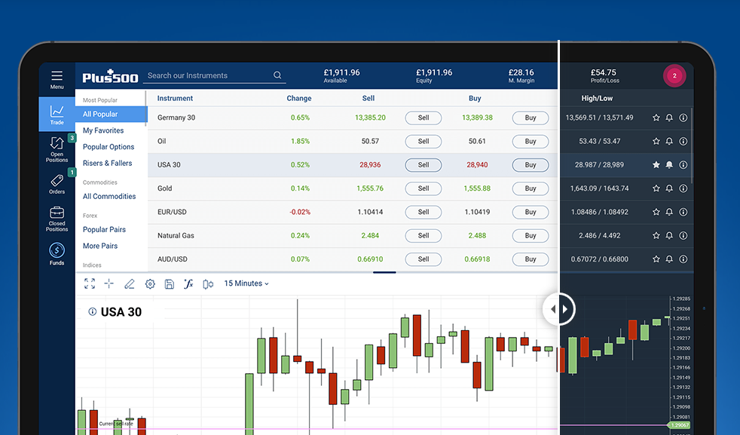Open the candlestick chart type selector
This screenshot has height=435, width=740.
(208, 283)
